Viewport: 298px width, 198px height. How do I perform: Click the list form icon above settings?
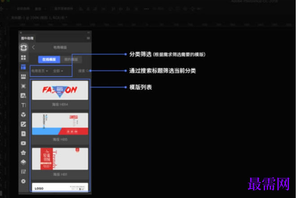(x=23, y=172)
